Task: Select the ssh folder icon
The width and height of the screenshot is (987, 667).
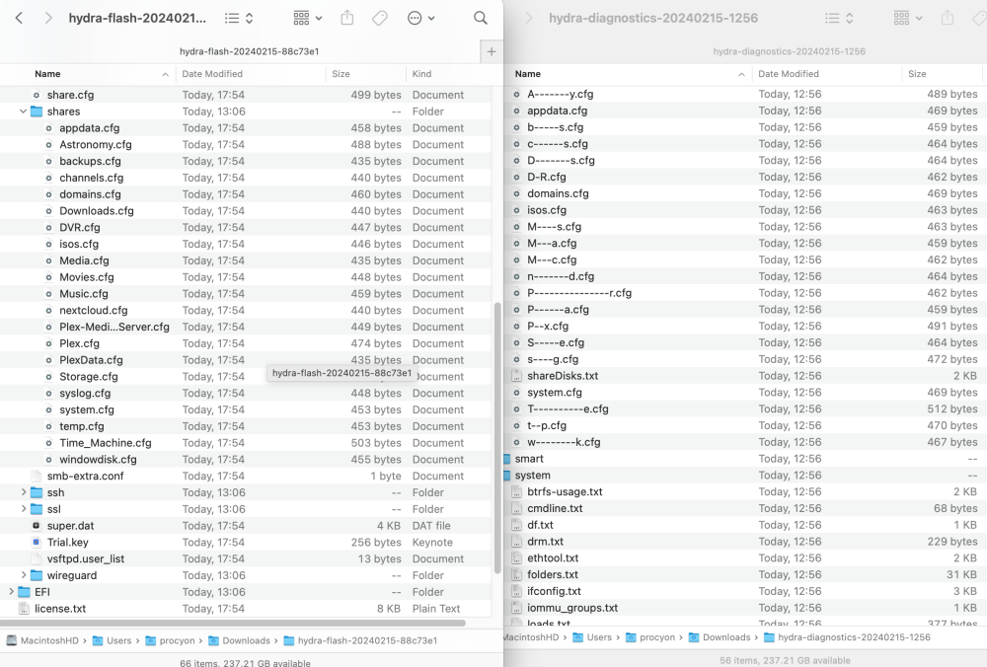Action: (37, 492)
